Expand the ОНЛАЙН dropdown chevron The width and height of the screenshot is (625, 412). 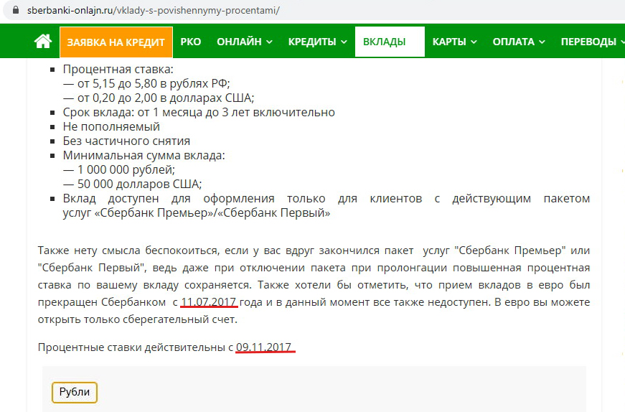click(270, 42)
